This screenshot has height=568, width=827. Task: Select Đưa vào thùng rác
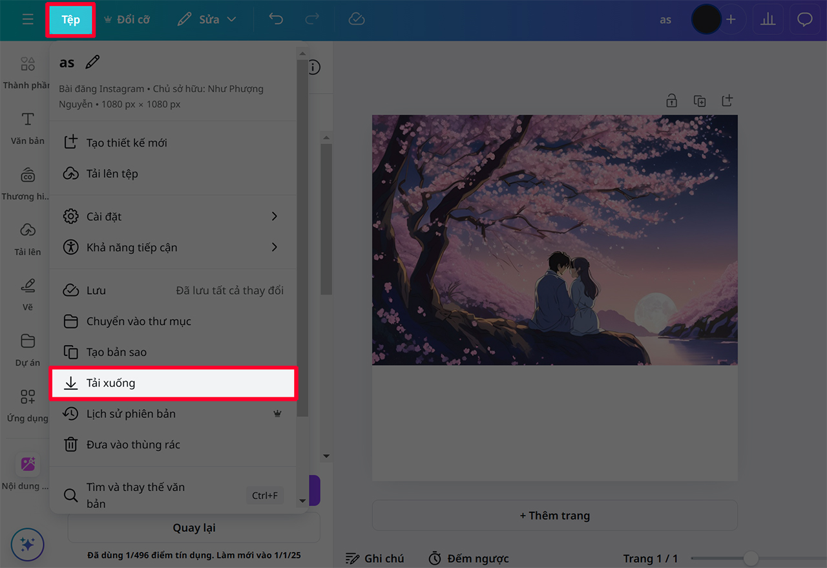[173, 445]
